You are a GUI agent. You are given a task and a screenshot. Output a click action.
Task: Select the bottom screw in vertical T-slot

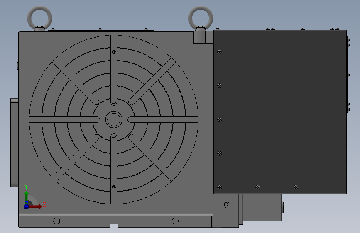coord(114,187)
